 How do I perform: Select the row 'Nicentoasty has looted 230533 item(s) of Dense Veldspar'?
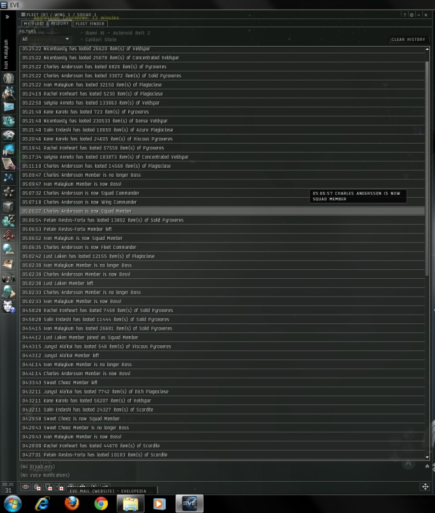pyautogui.click(x=222, y=121)
